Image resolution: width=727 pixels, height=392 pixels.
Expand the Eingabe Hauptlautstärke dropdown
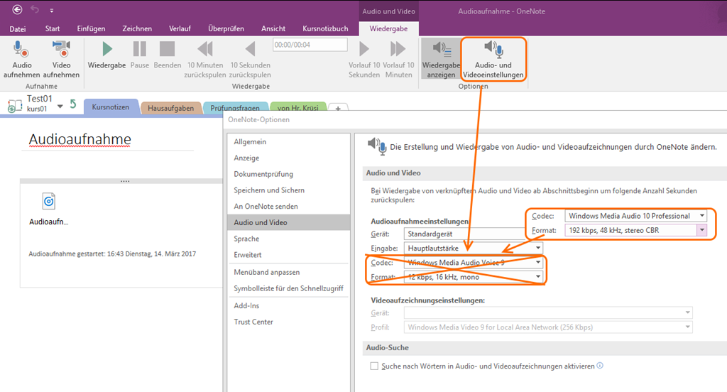[537, 248]
